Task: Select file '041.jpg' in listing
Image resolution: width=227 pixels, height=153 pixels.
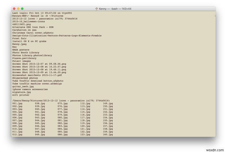Action: pos(40,112)
